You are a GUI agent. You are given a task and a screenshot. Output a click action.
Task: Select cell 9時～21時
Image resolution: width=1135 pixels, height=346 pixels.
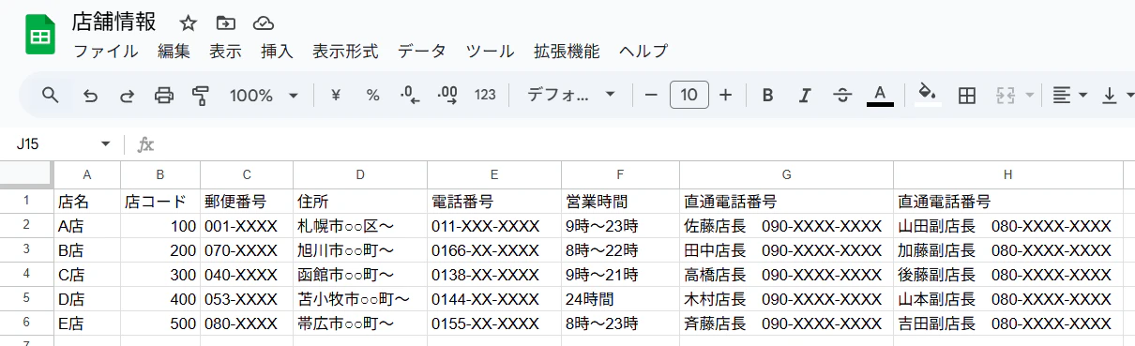tap(621, 274)
